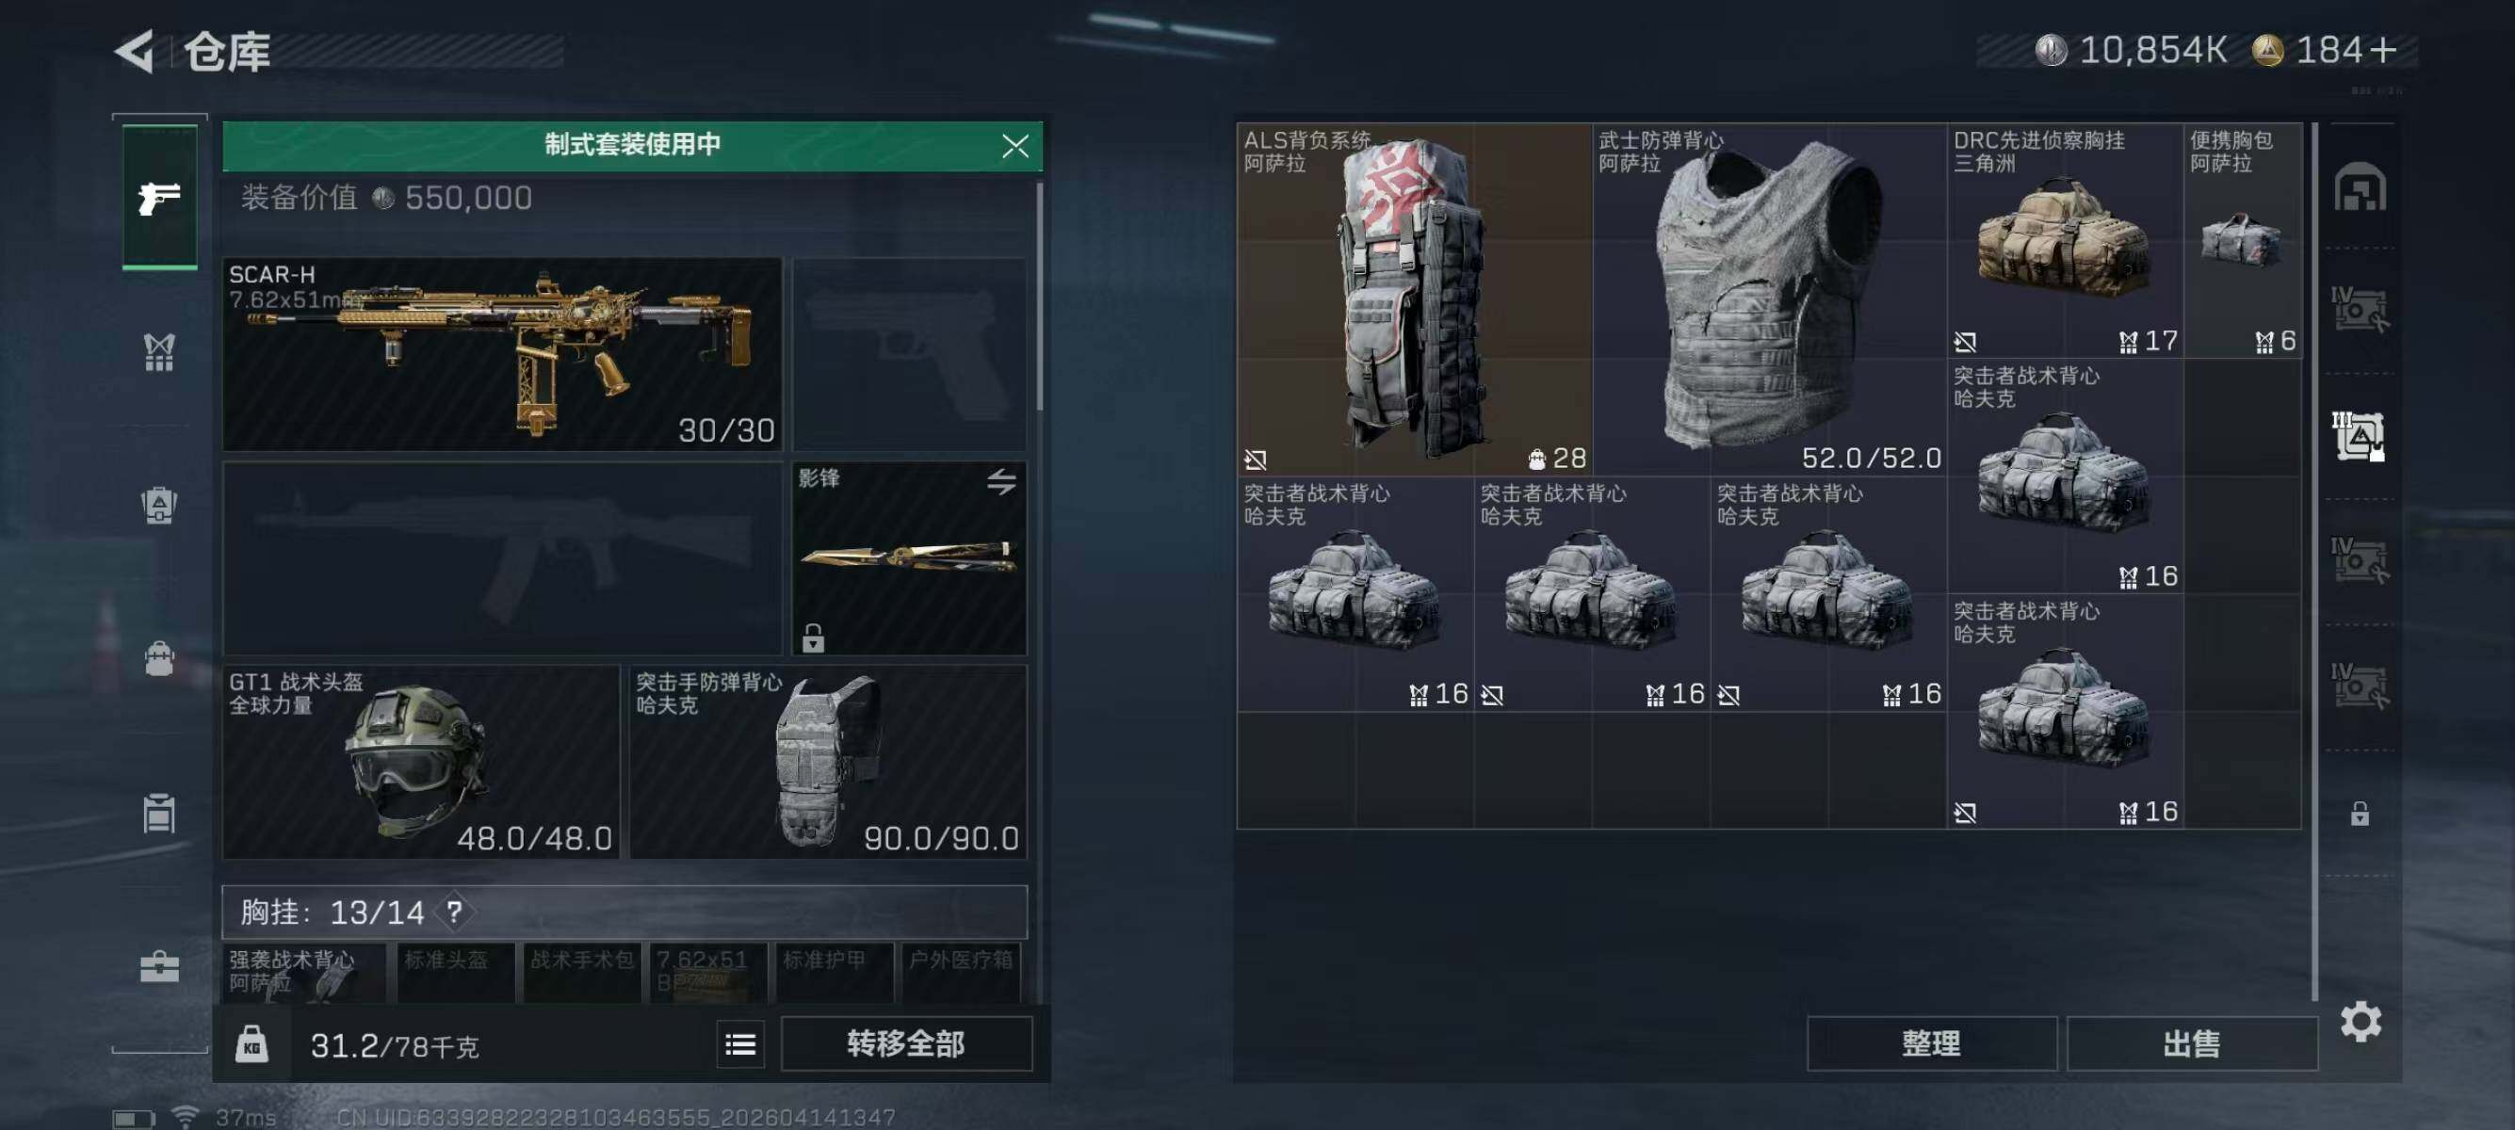Close the 制式套装使用中 banner
Screen dimensions: 2515x1130
pos(1014,146)
